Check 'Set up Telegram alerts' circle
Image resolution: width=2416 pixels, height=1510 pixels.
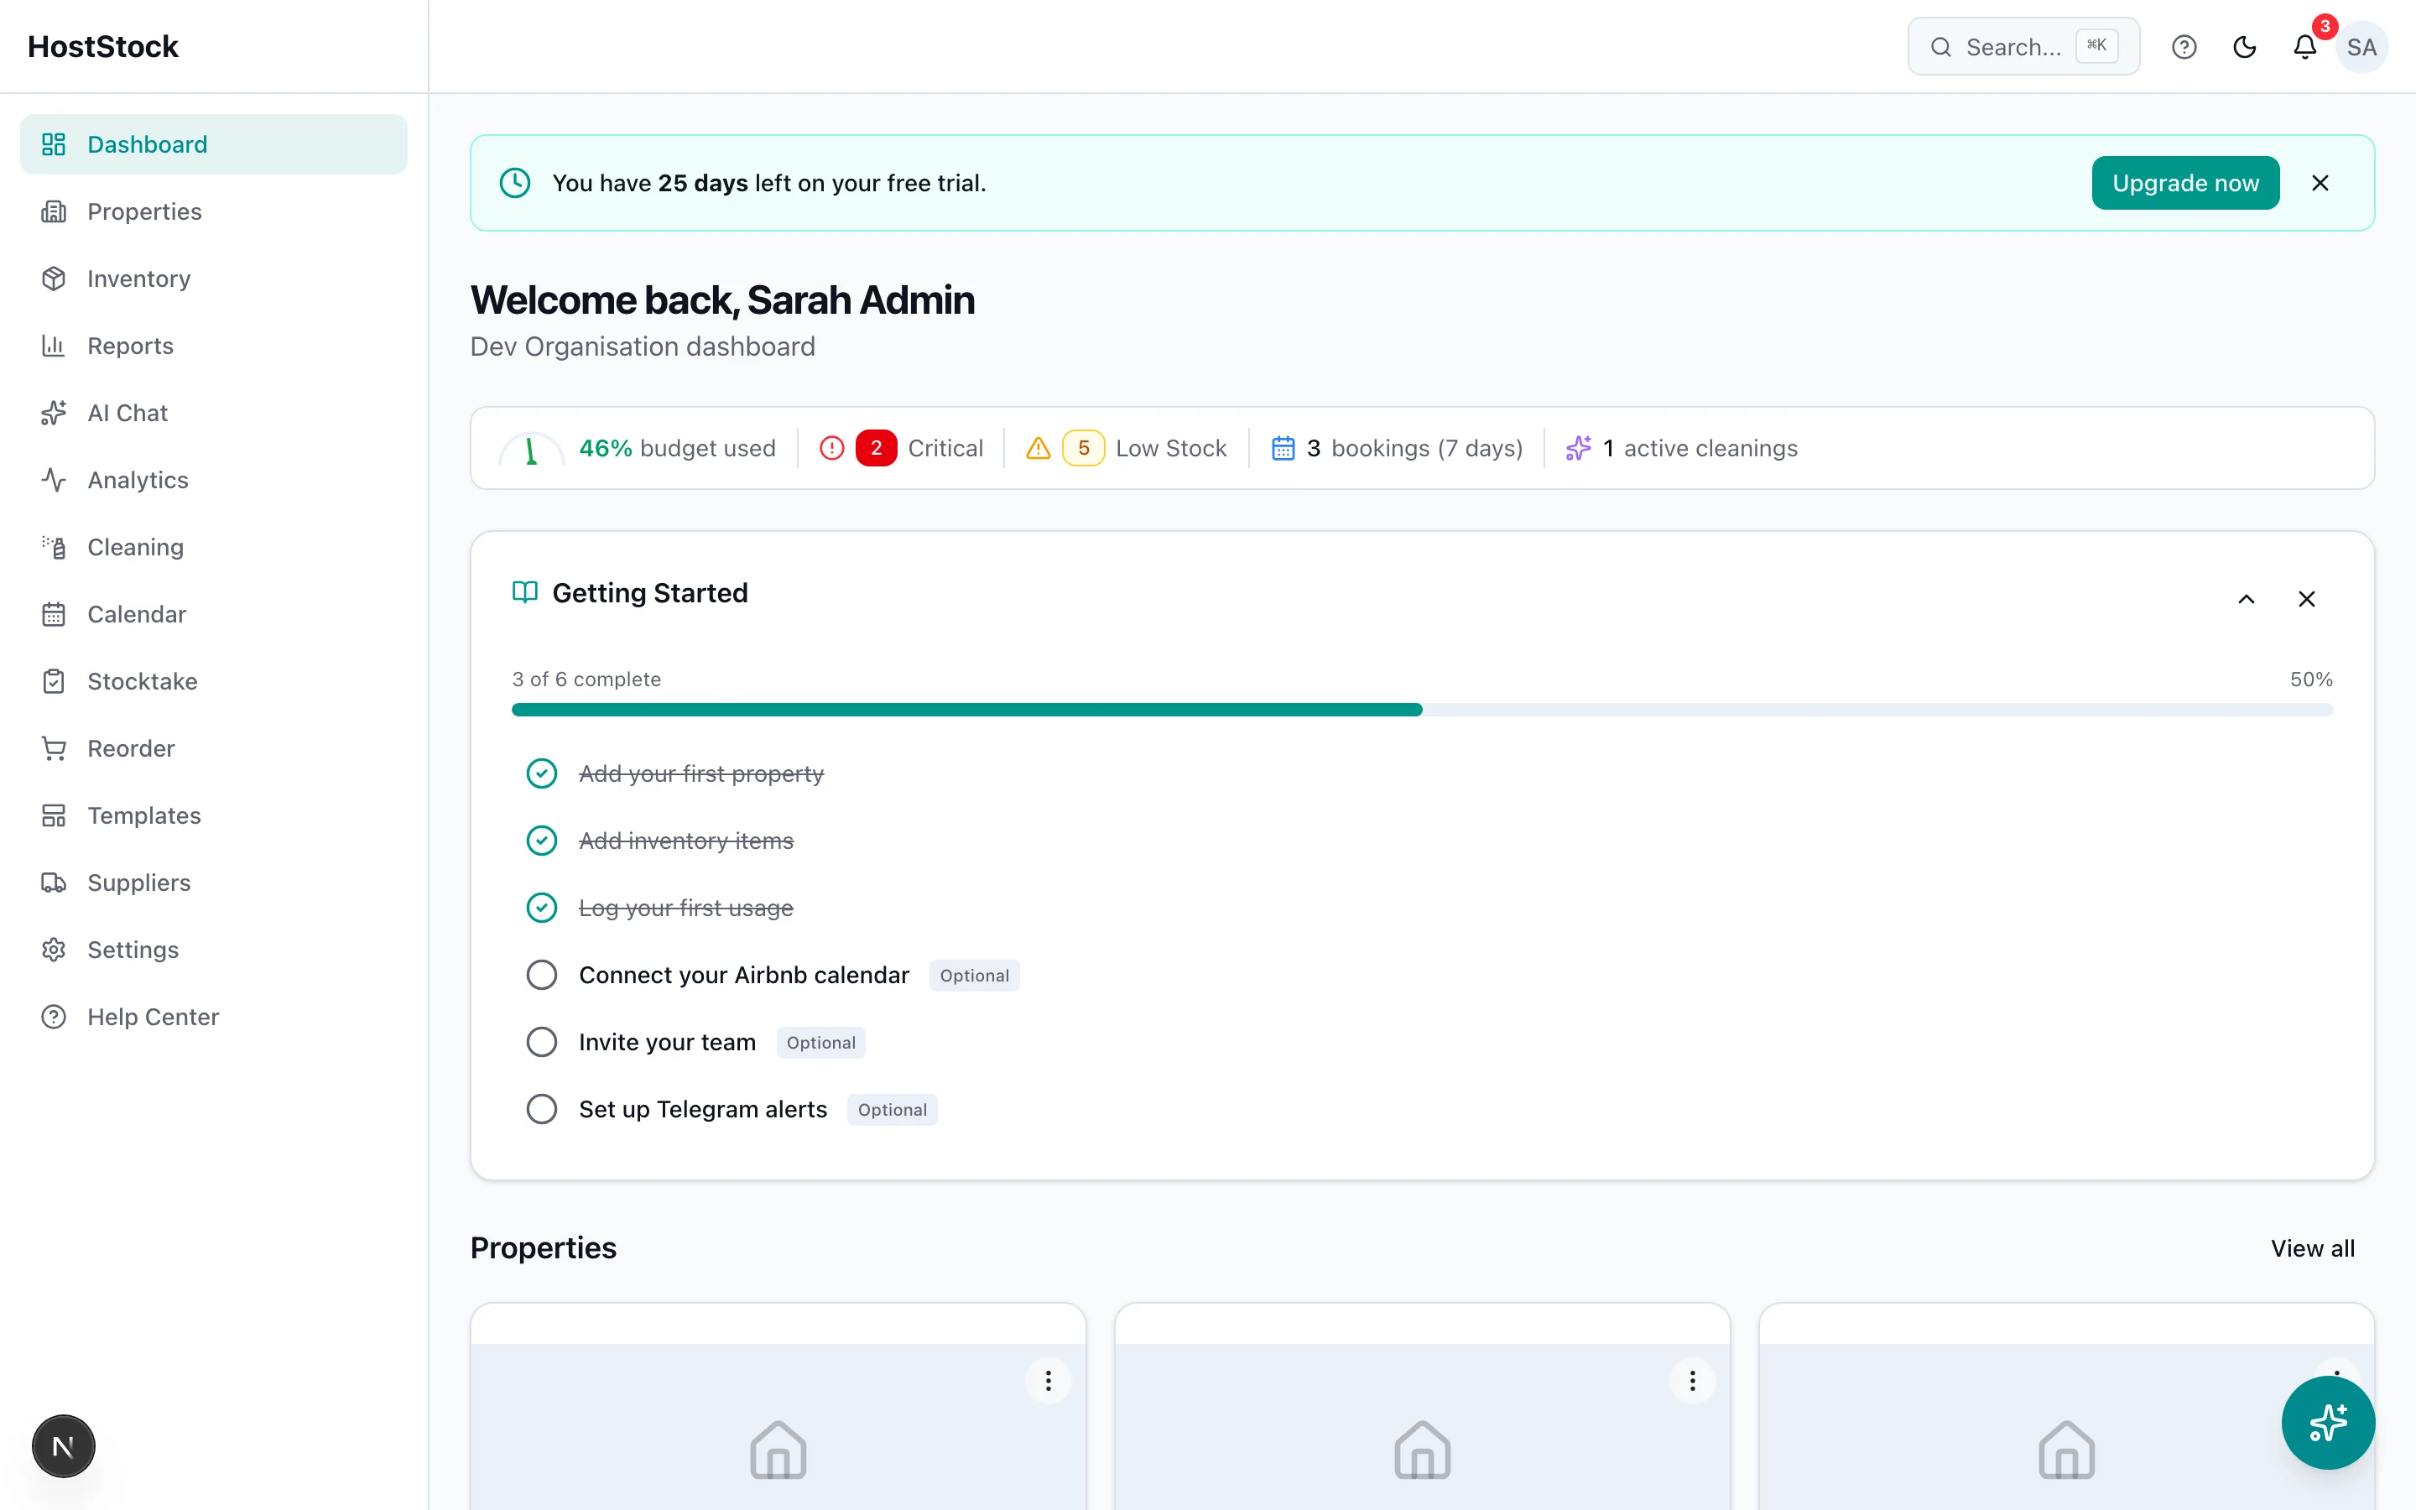coord(542,1108)
